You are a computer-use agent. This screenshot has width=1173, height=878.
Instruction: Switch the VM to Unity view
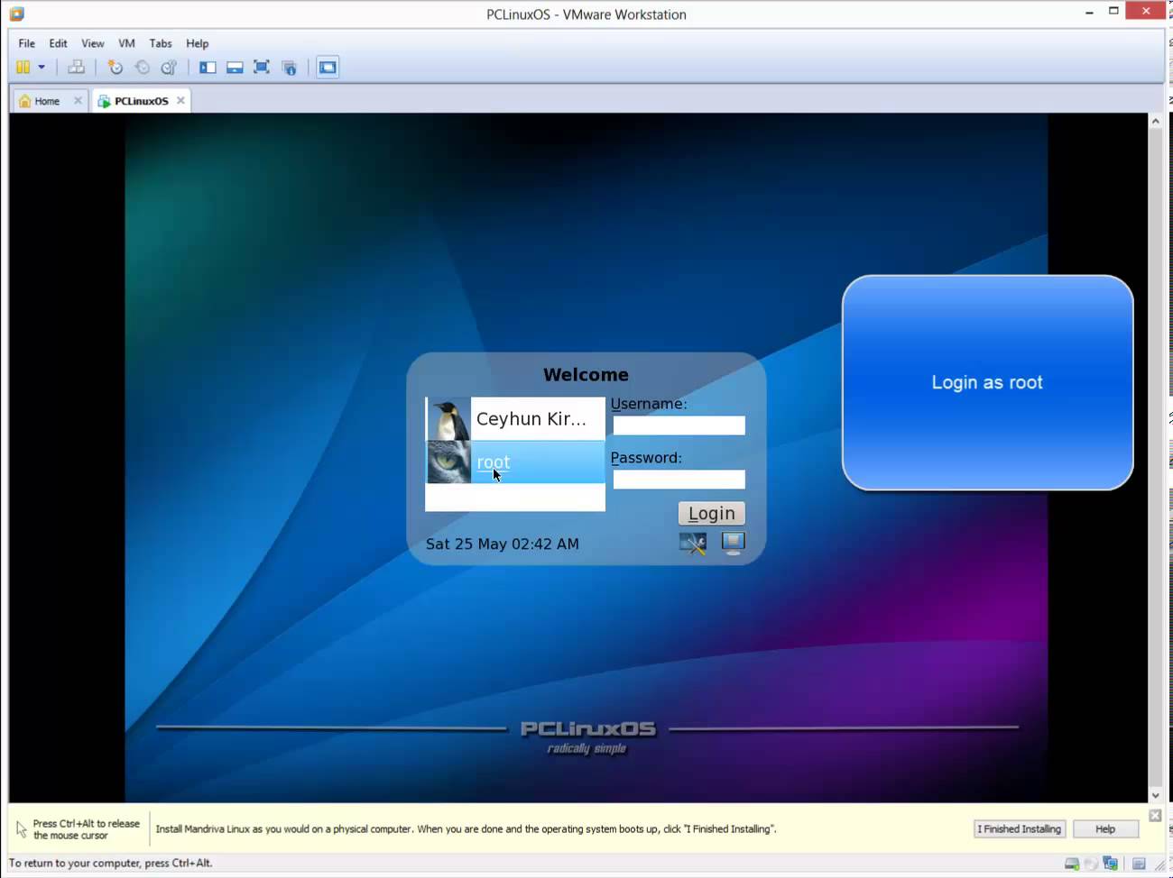pyautogui.click(x=289, y=67)
